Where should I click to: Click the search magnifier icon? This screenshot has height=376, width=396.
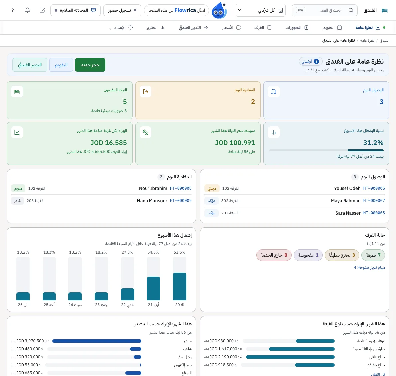click(x=351, y=10)
